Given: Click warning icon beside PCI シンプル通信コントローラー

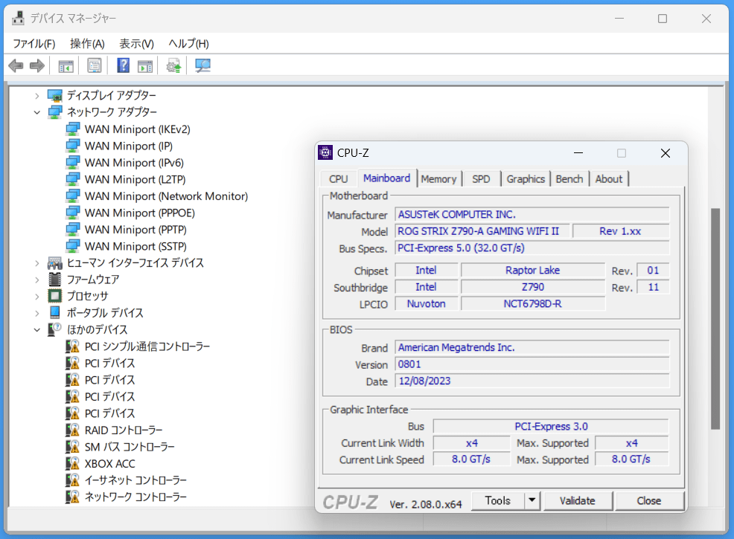Looking at the screenshot, I should coord(72,346).
